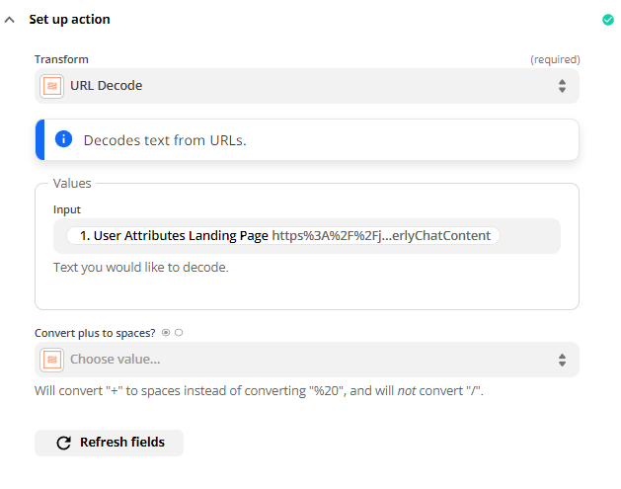Open the Choose value dropdown
The image size is (621, 489).
point(307,360)
